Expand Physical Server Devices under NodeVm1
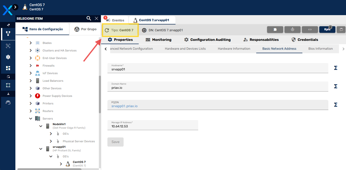 click(x=51, y=141)
